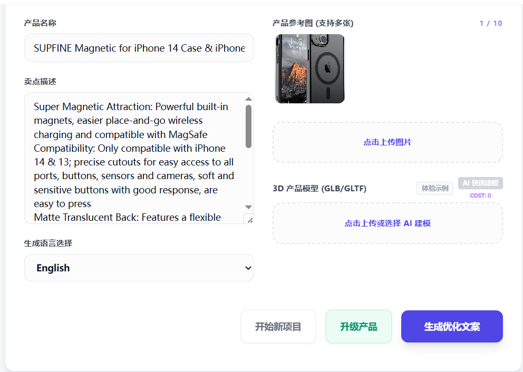523x372 pixels.
Task: Click the 体验示例 button
Action: pos(435,188)
